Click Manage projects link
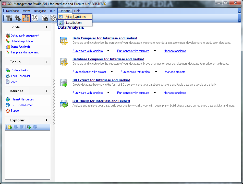 175,72
